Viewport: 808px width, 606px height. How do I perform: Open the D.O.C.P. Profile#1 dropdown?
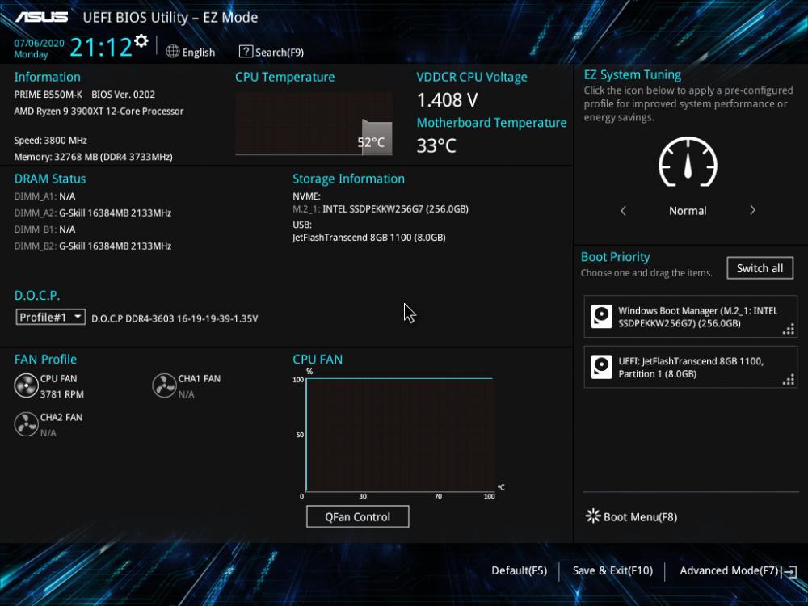tap(50, 317)
